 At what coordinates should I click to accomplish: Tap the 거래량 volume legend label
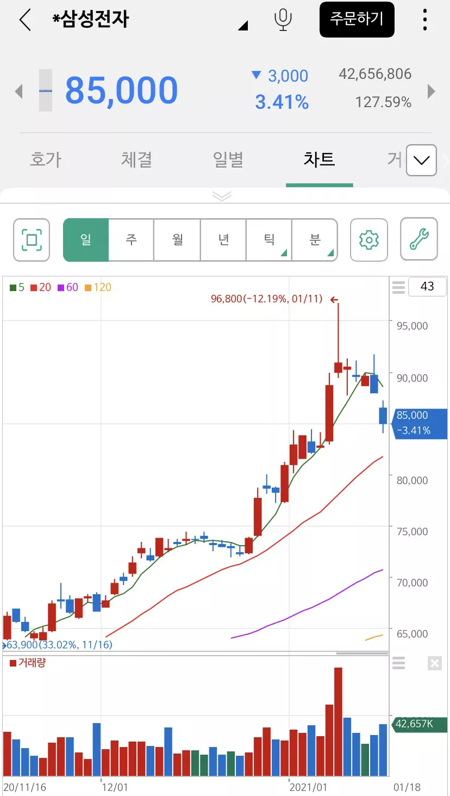[x=28, y=663]
